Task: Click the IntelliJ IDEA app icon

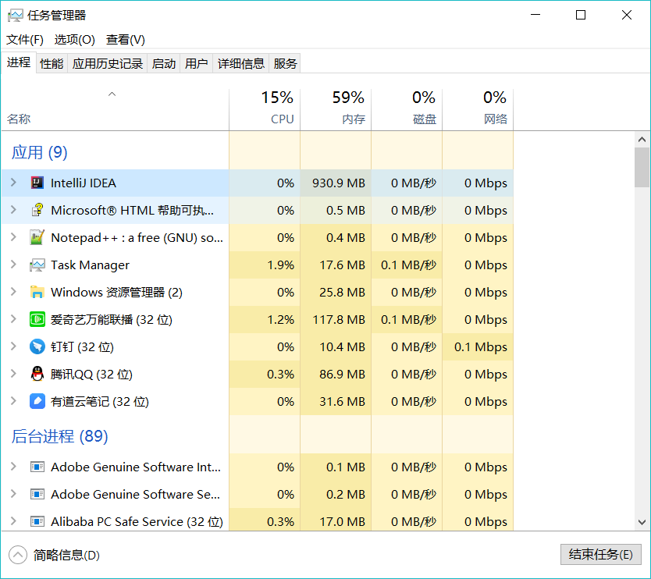Action: pyautogui.click(x=37, y=183)
